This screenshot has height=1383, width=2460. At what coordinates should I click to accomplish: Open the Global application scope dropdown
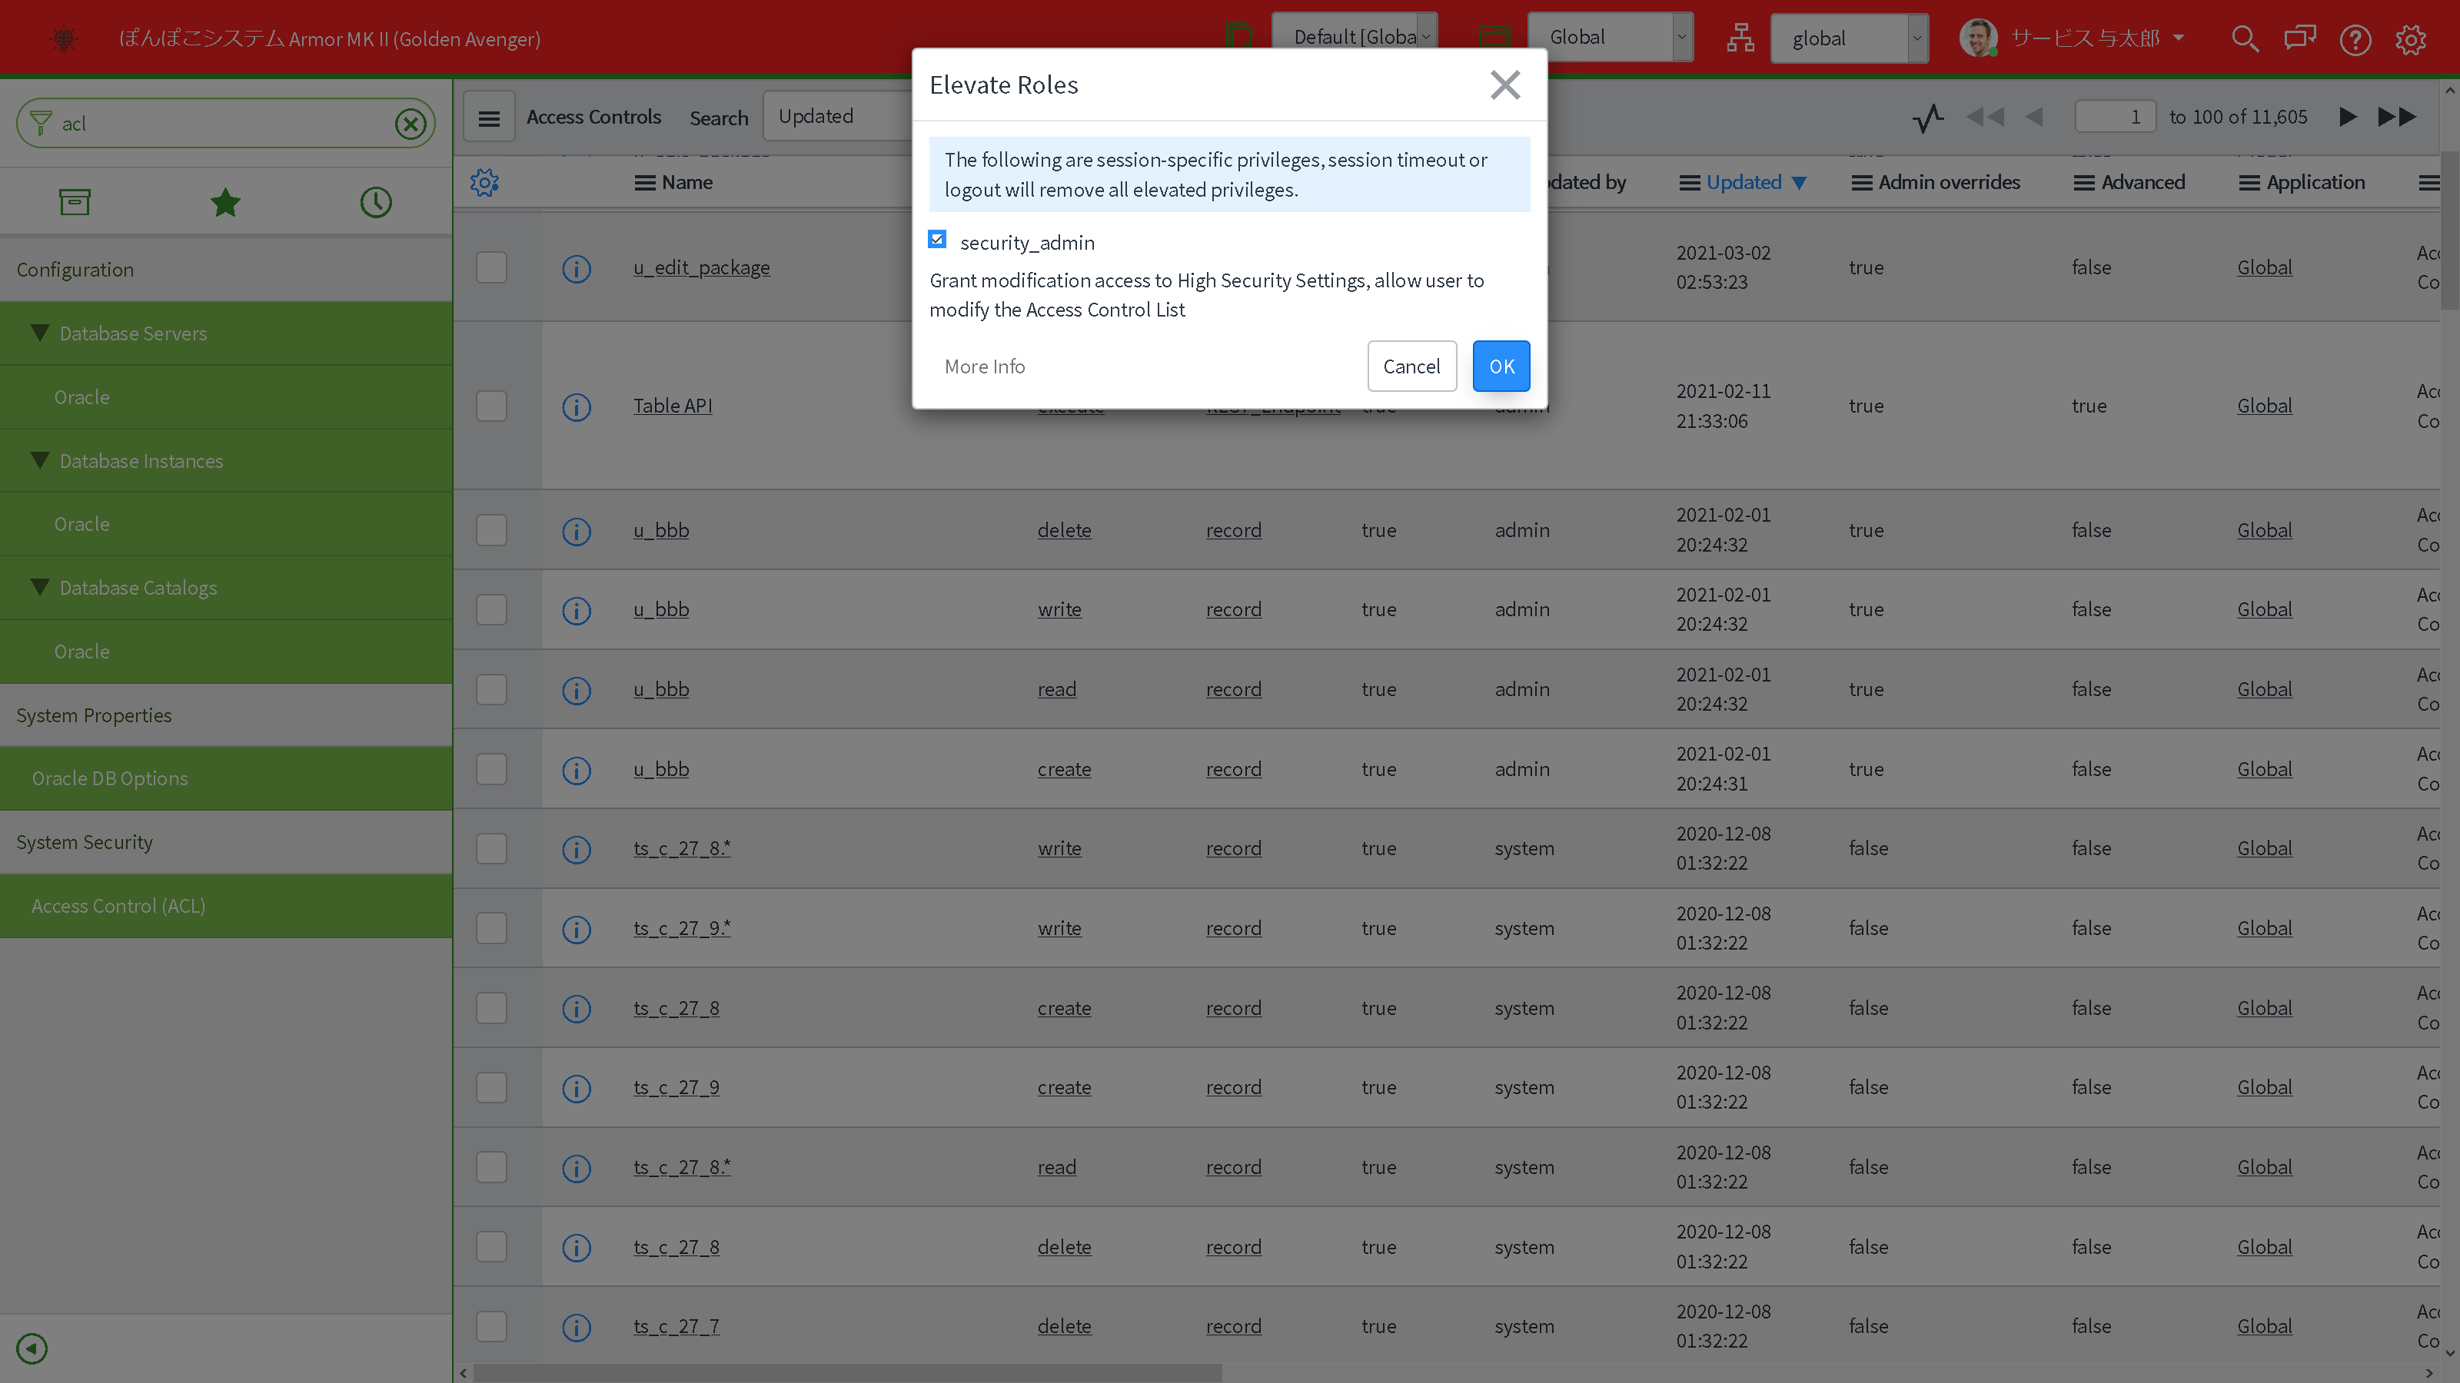[1610, 37]
